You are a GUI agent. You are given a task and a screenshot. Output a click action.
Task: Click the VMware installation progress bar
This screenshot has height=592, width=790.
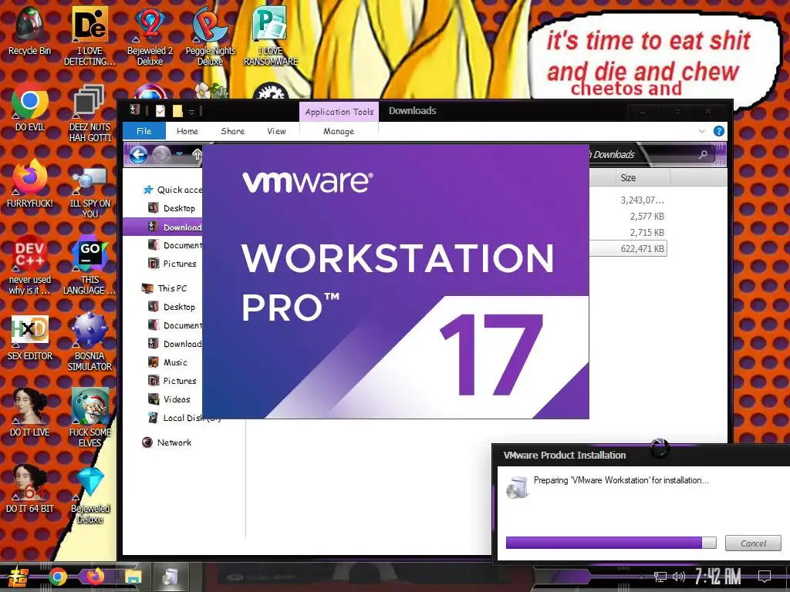pos(611,543)
